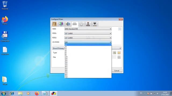Close the Configure PCem dialog
The image size is (172, 96).
point(121,19)
